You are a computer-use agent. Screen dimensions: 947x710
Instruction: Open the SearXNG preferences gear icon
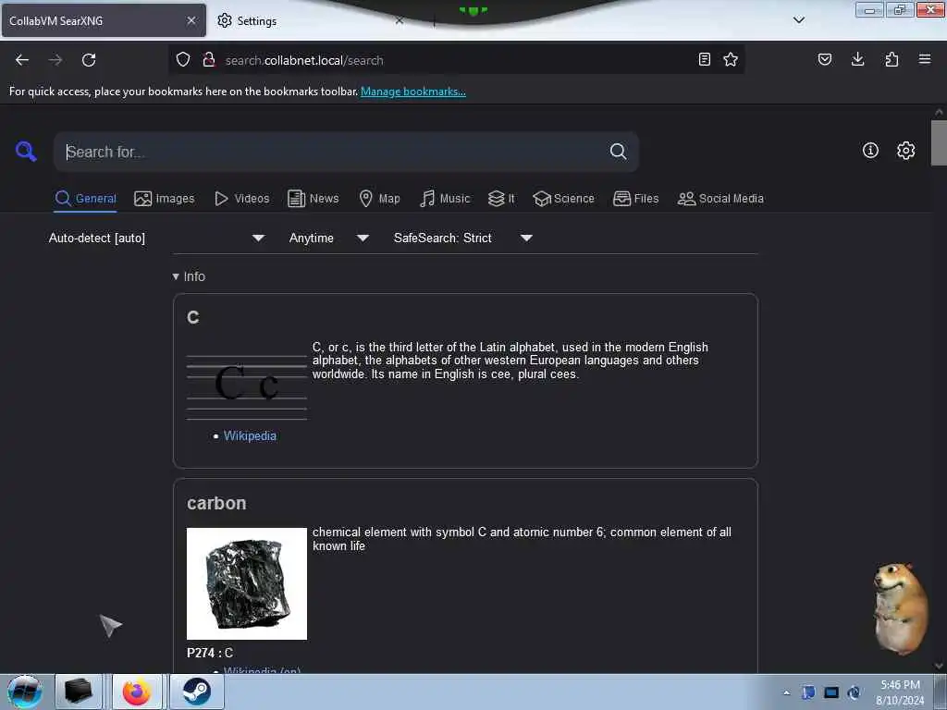point(906,151)
